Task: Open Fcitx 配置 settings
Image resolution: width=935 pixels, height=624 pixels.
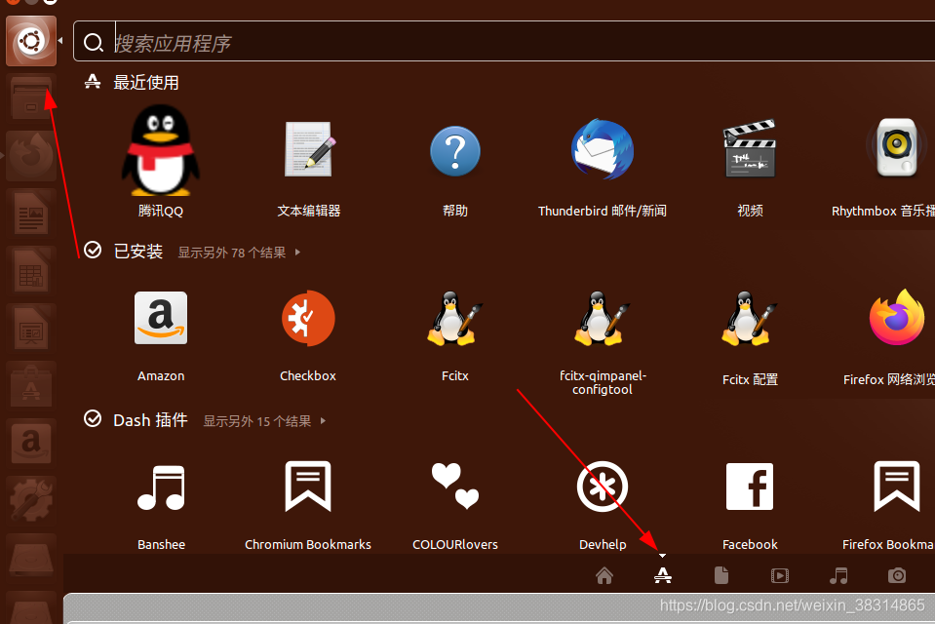Action: (x=750, y=319)
